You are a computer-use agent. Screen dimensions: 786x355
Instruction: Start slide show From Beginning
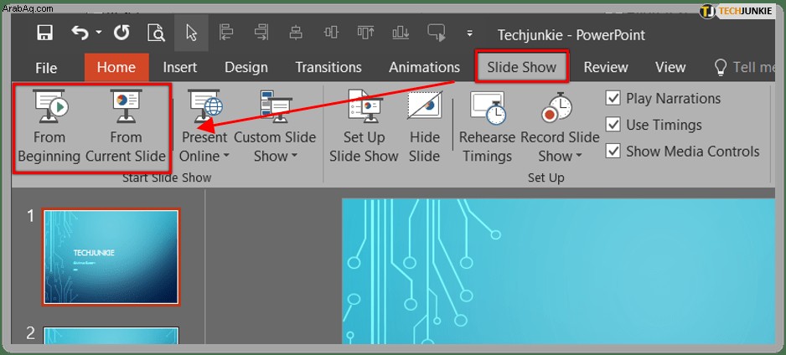click(x=49, y=127)
